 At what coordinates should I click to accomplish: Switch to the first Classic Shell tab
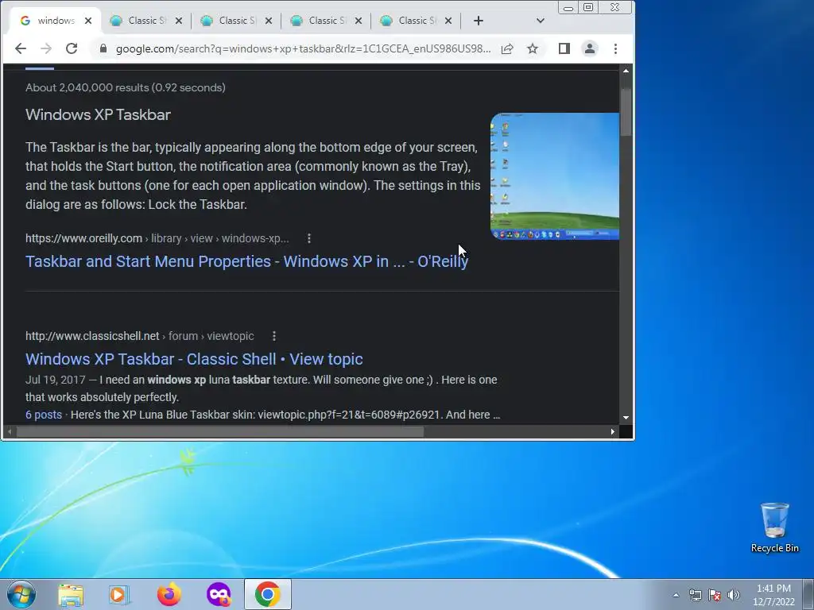146,21
